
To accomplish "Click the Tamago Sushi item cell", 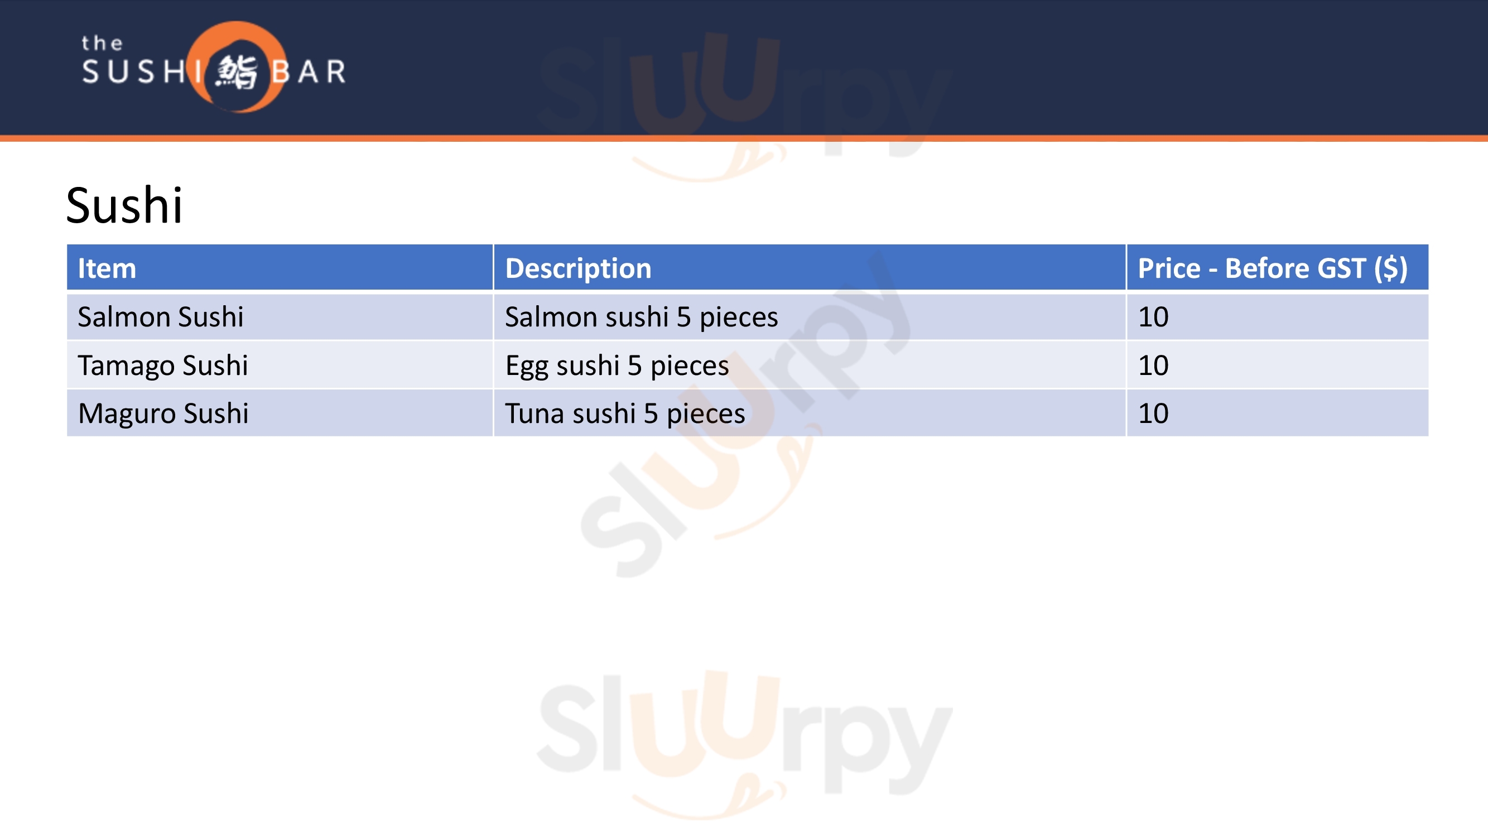I will [163, 365].
